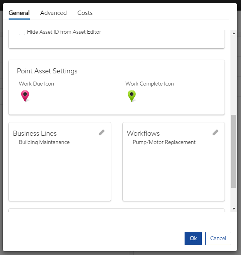241x255 pixels.
Task: Cancel the dialog using the Cancel button
Action: 218,238
